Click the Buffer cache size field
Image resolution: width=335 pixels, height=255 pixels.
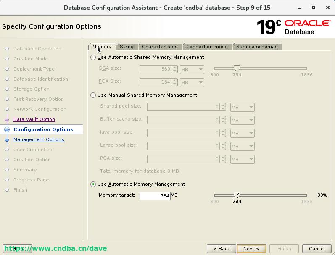pyautogui.click(x=183, y=120)
